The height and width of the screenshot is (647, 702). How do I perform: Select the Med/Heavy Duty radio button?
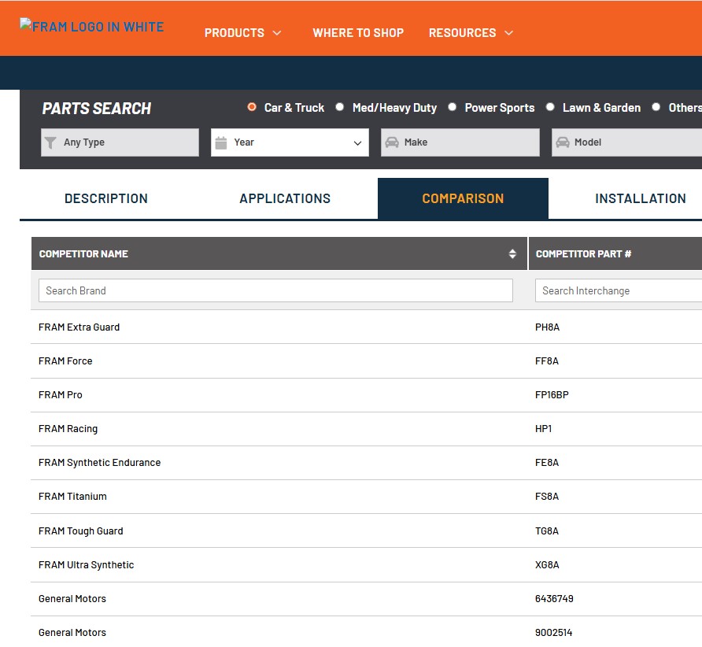(x=340, y=107)
